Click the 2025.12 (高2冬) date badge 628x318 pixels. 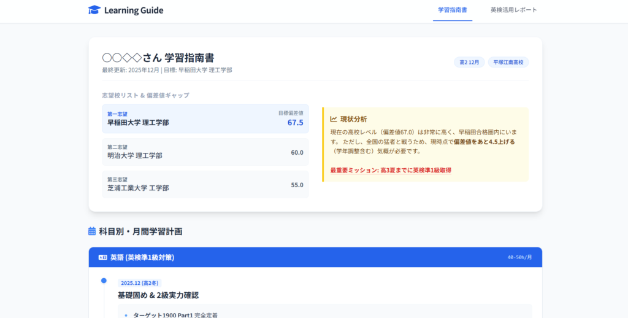point(140,283)
